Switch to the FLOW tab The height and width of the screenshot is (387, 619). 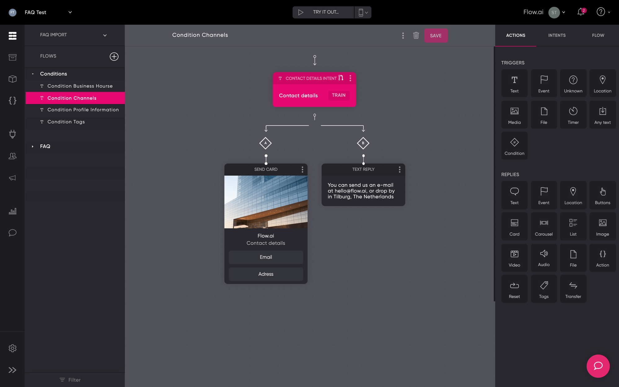click(598, 35)
